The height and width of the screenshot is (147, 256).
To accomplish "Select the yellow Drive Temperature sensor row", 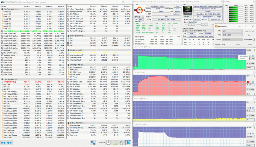I will click(99, 53).
